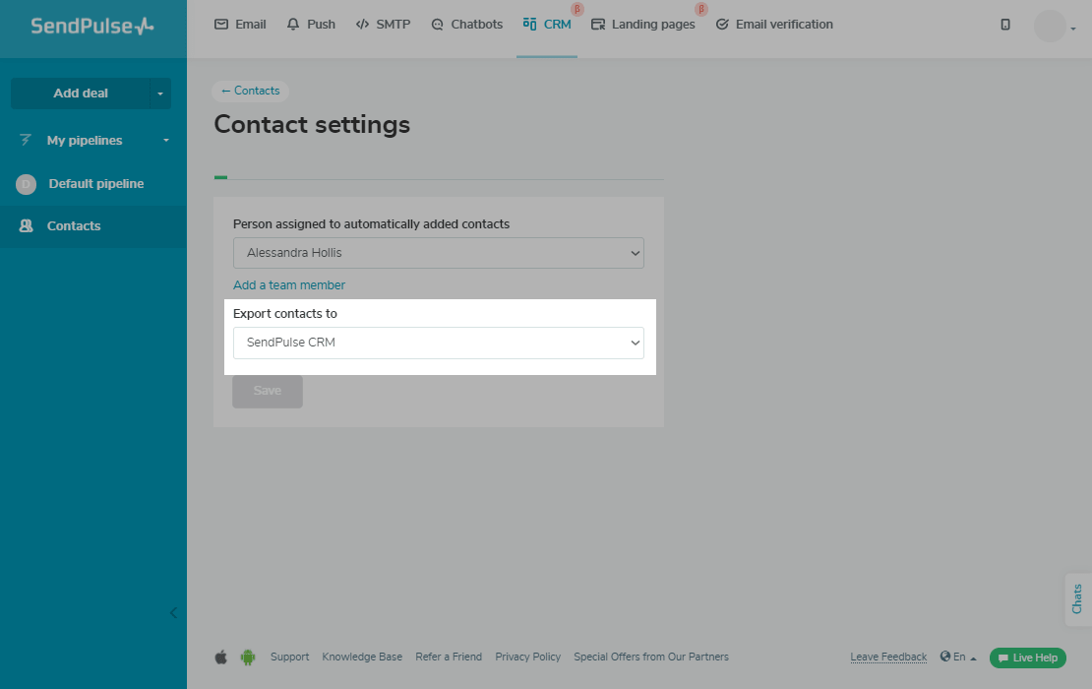
Task: Click the Apple app download icon
Action: coord(221,658)
